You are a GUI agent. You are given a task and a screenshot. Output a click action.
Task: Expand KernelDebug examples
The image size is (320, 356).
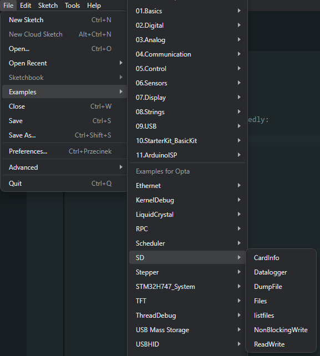[x=187, y=200]
